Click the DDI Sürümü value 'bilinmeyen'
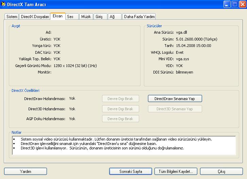The height and width of the screenshot is (179, 247). [x=184, y=72]
